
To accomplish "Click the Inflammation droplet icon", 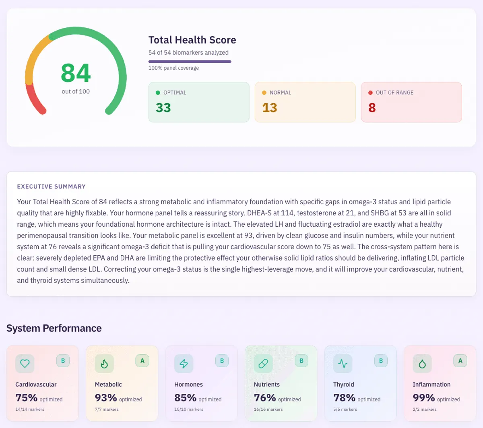I will (422, 364).
